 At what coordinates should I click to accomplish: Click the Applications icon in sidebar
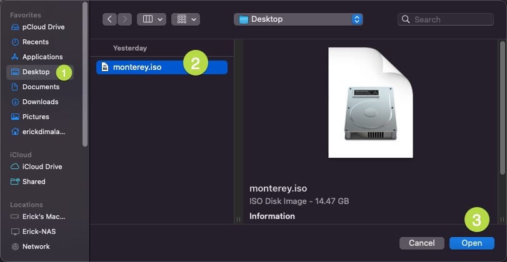(x=15, y=57)
